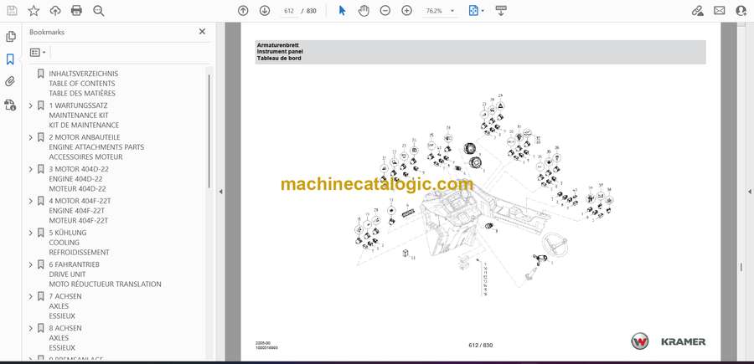Expand right tools pane arrow

(x=749, y=192)
